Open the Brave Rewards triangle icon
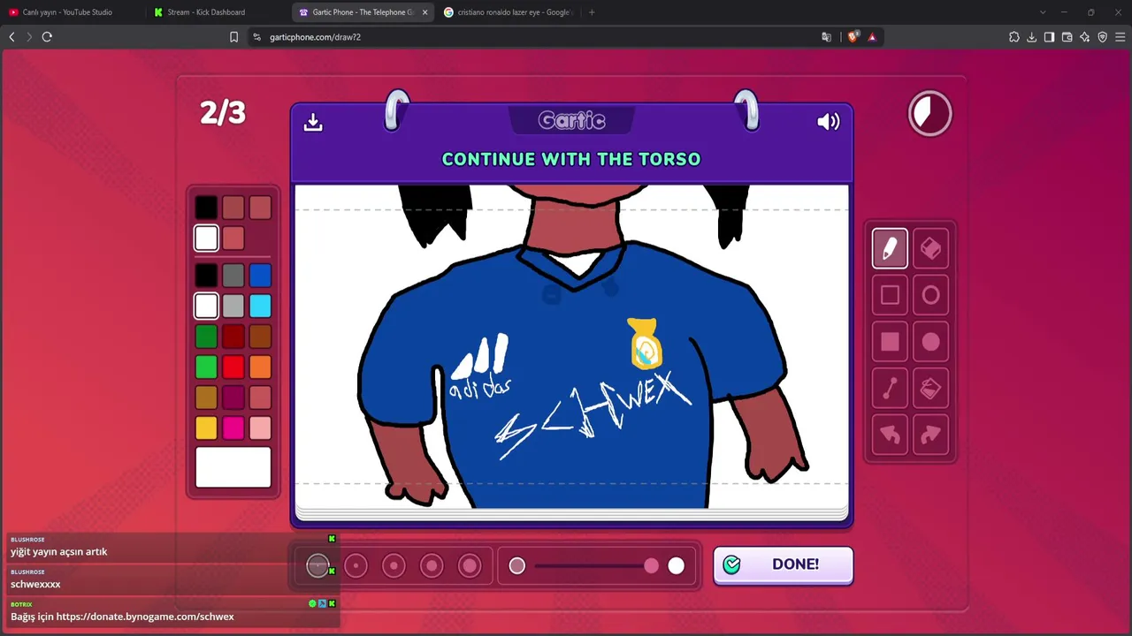The height and width of the screenshot is (636, 1132). point(872,37)
